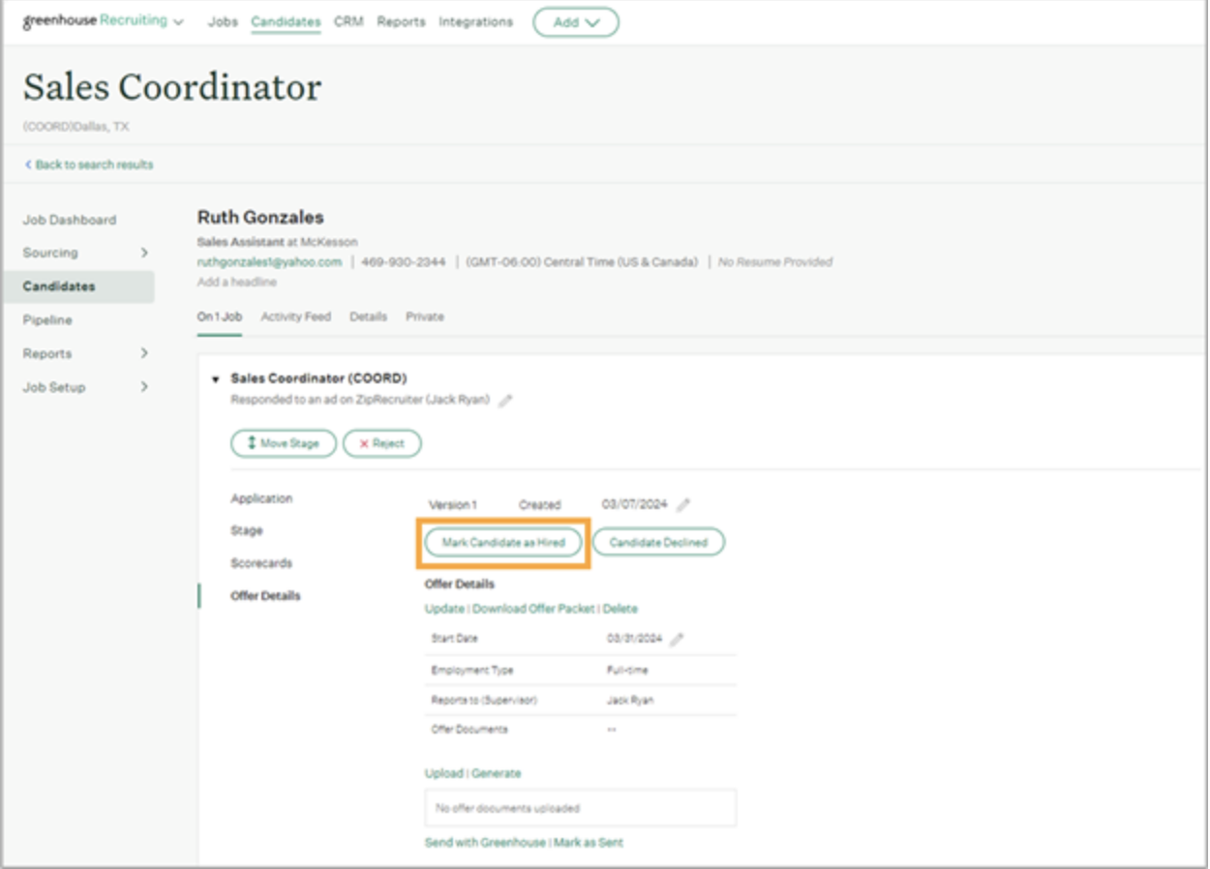
Task: Open the Add dropdown button
Action: click(x=575, y=22)
